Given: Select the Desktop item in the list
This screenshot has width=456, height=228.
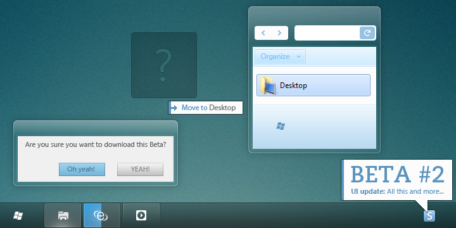Looking at the screenshot, I should 313,85.
